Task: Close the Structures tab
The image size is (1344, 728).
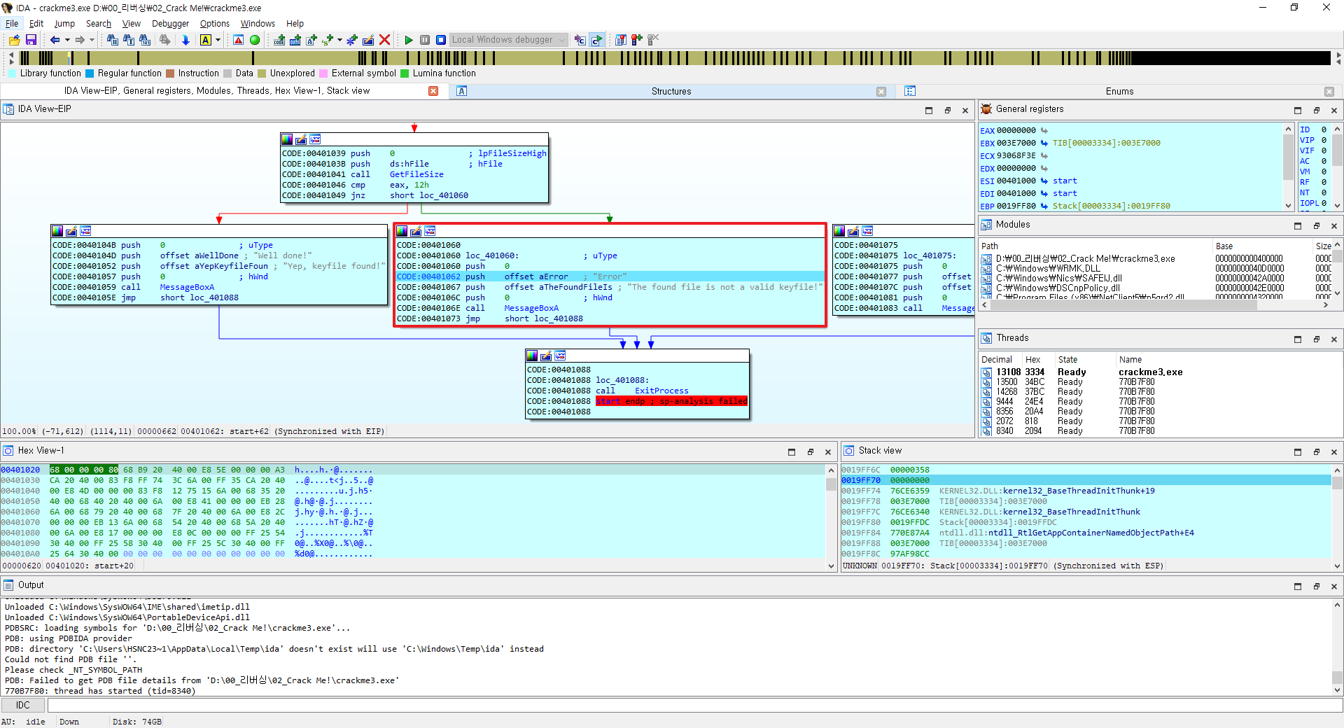Action: click(881, 92)
